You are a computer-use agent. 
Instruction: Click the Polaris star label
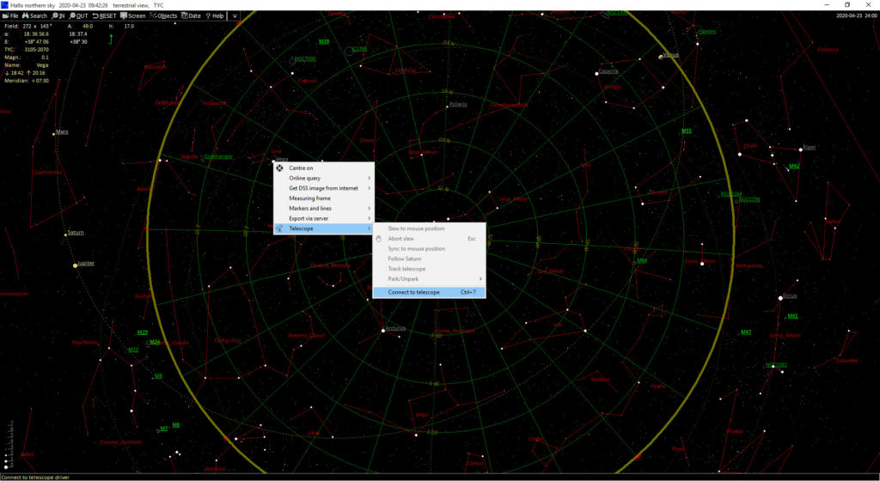click(460, 105)
